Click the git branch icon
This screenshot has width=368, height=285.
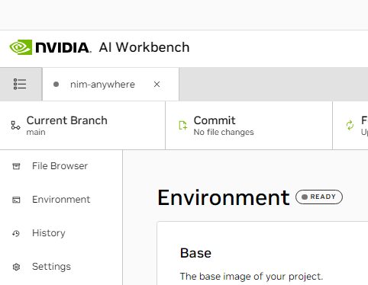[15, 125]
